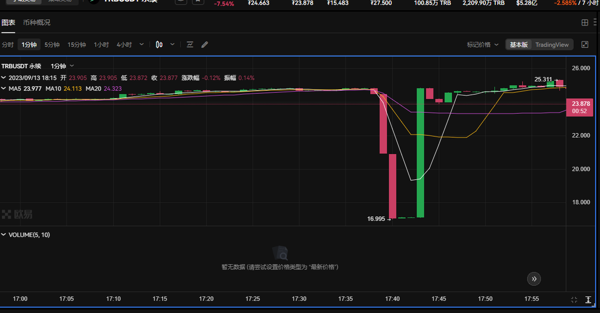Open the chart style dropdown arrow

pyautogui.click(x=172, y=44)
